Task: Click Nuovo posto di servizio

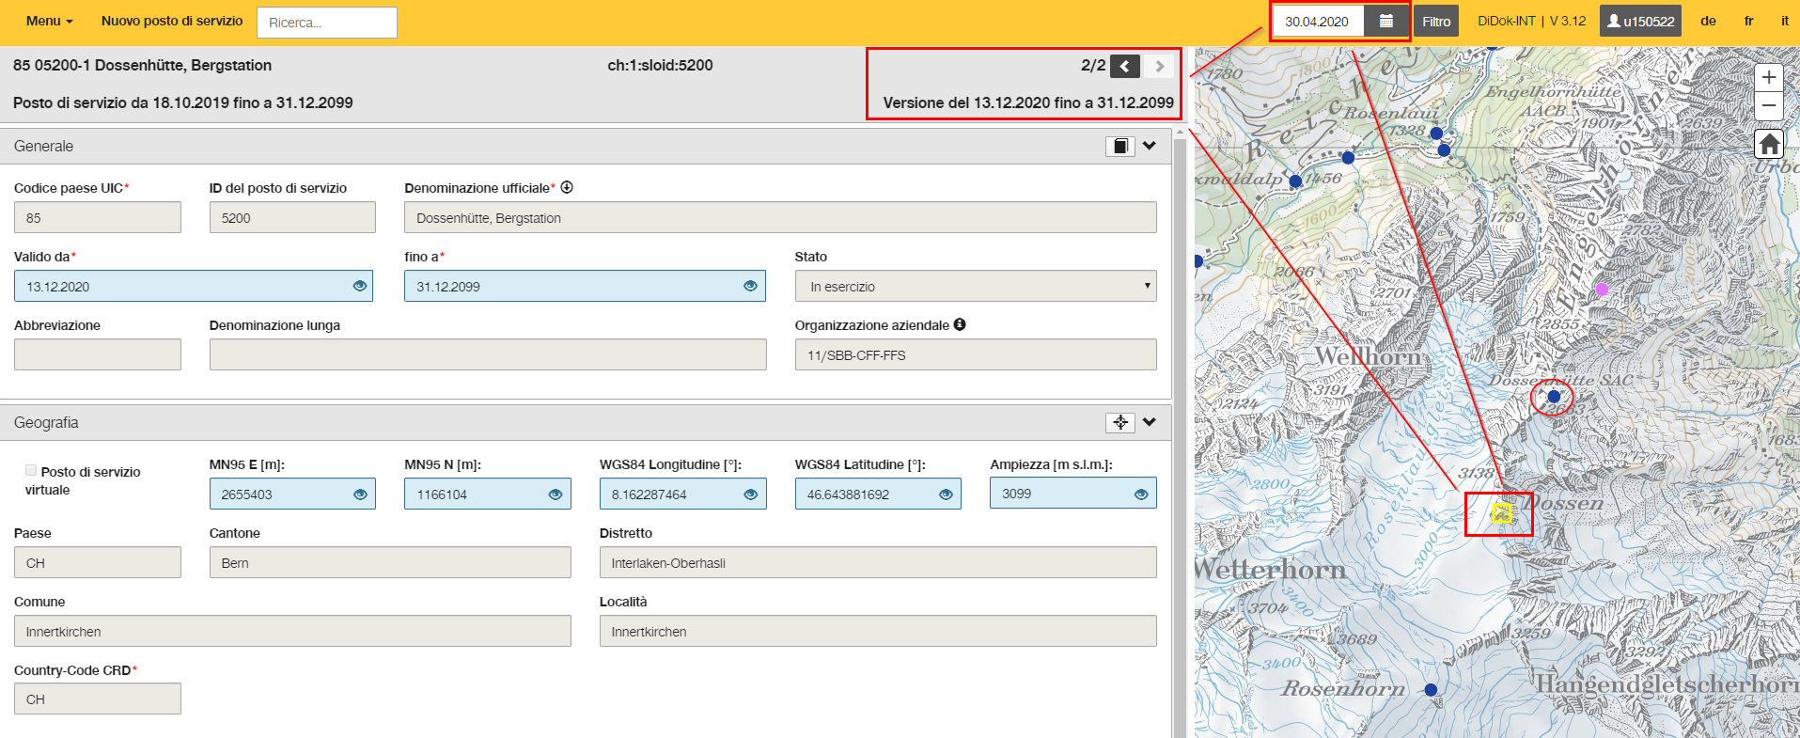Action: [x=172, y=21]
